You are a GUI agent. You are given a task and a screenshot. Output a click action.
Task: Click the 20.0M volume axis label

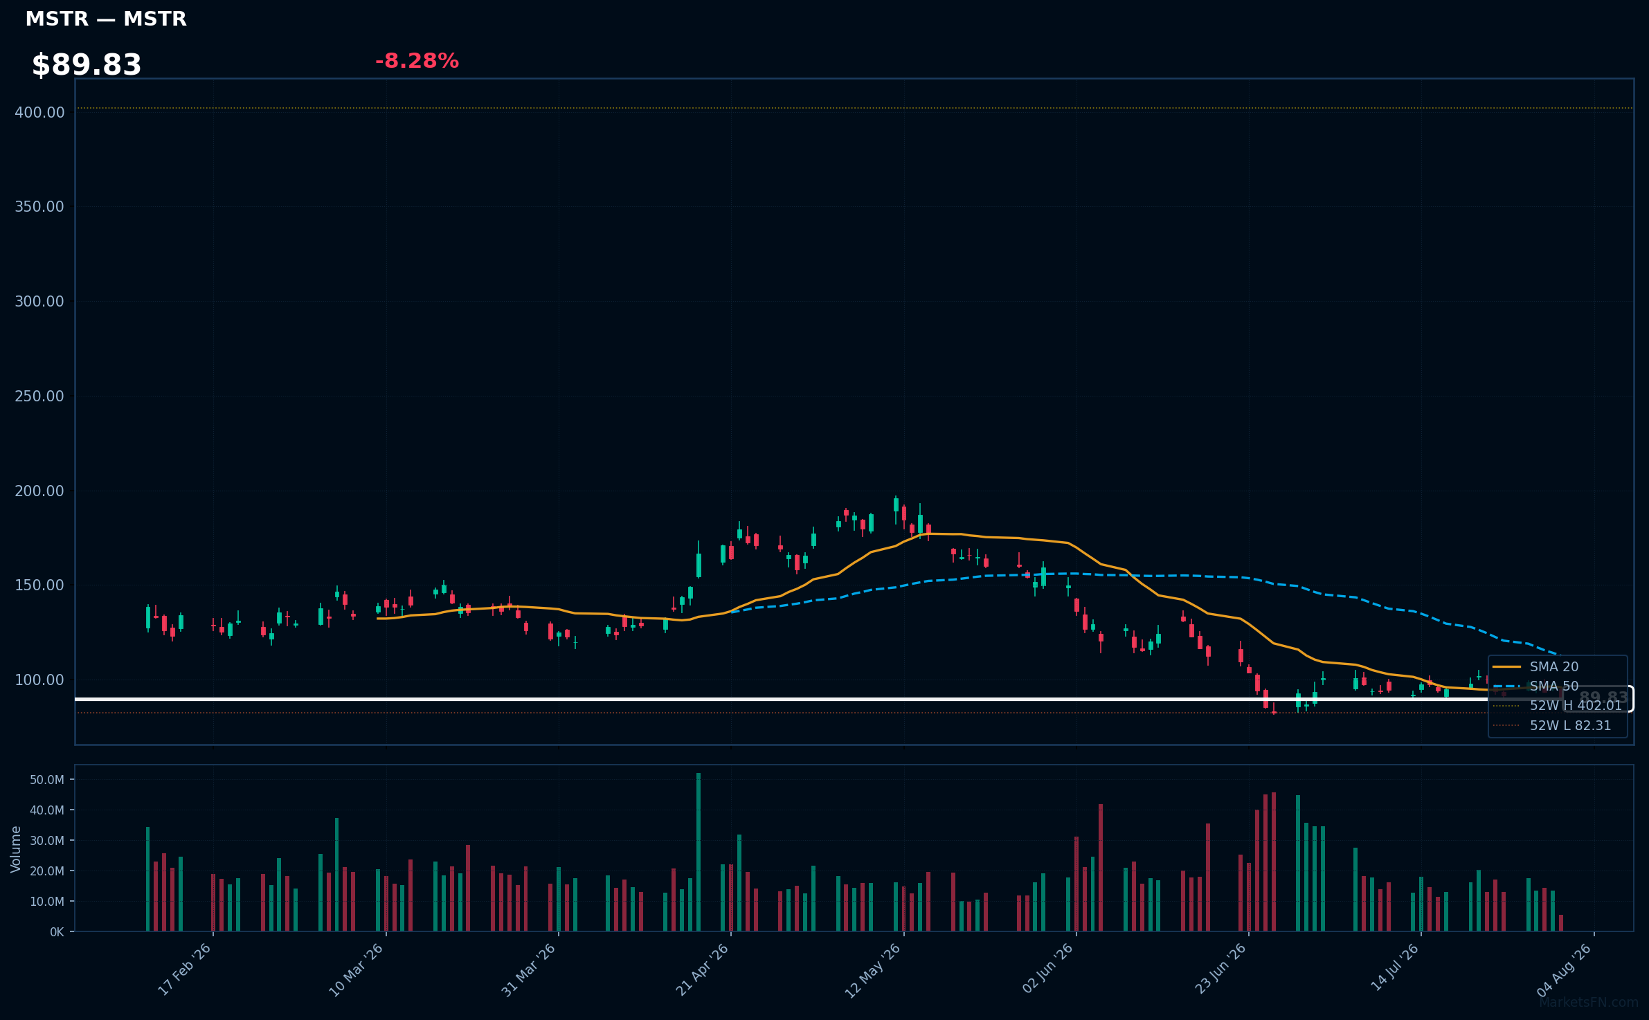pyautogui.click(x=47, y=871)
